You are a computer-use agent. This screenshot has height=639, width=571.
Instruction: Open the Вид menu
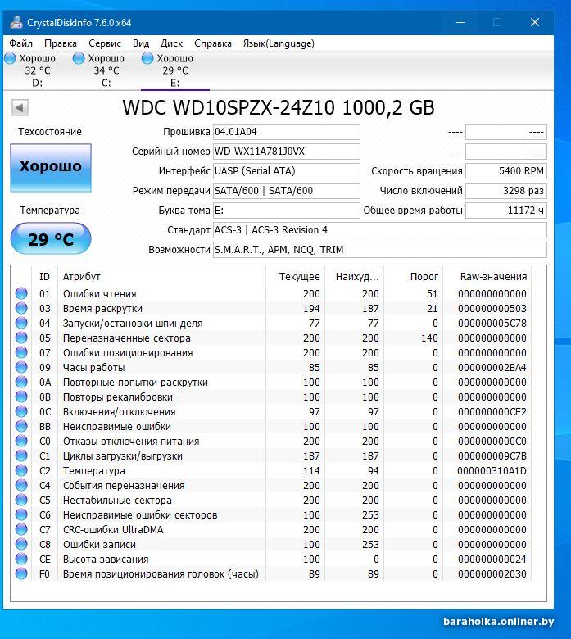(141, 43)
